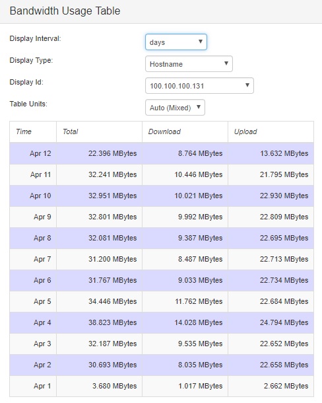Open the Display Type Hostname dropdown
Image resolution: width=322 pixels, height=403 pixels.
point(189,63)
